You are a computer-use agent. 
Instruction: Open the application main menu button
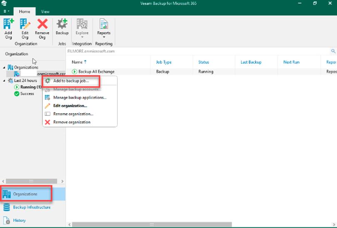6,12
